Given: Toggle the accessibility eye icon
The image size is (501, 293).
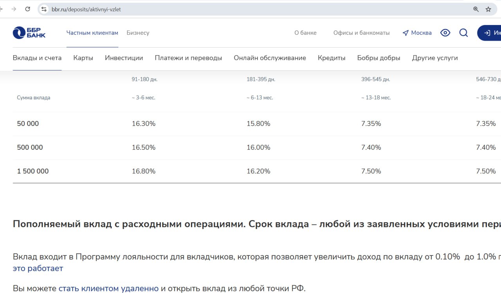Looking at the screenshot, I should 445,33.
